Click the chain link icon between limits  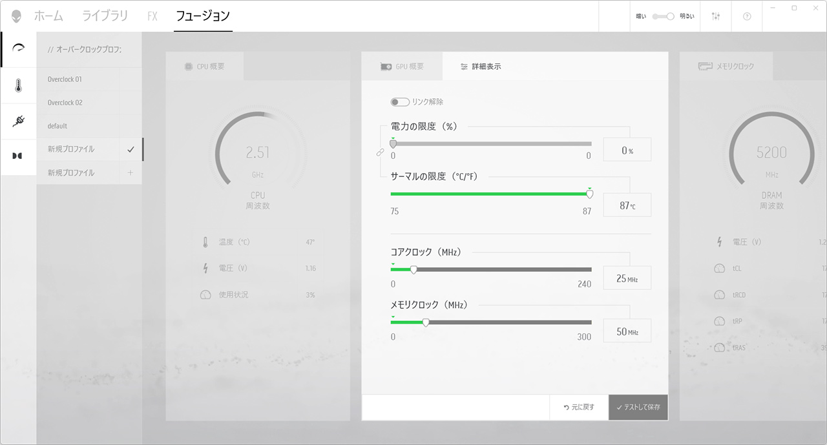tap(380, 152)
